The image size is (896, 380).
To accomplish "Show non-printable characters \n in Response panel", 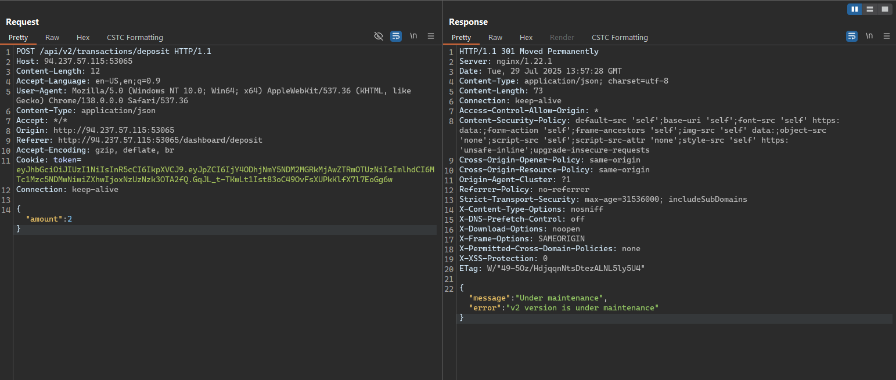I will pyautogui.click(x=869, y=36).
